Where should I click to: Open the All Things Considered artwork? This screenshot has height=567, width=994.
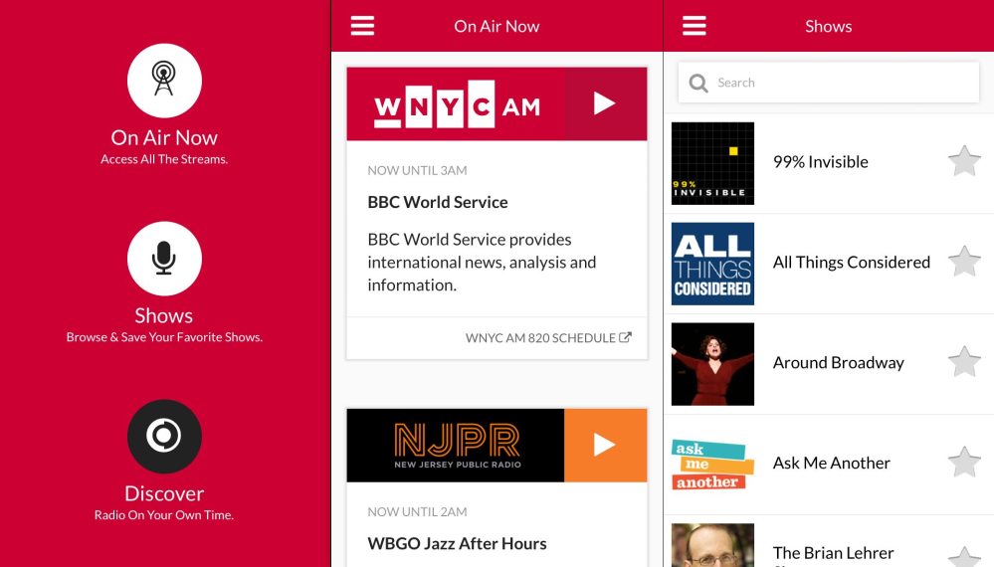pos(712,264)
